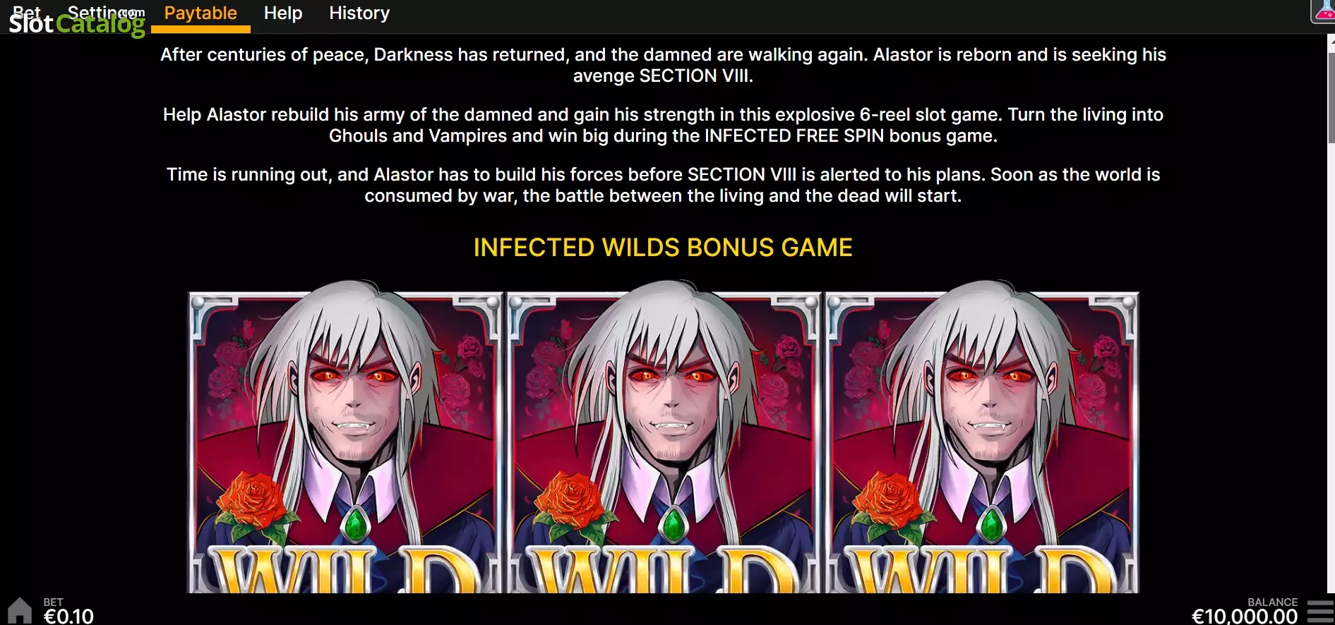
Task: Click the home icon beside the bet amount
Action: pyautogui.click(x=19, y=610)
